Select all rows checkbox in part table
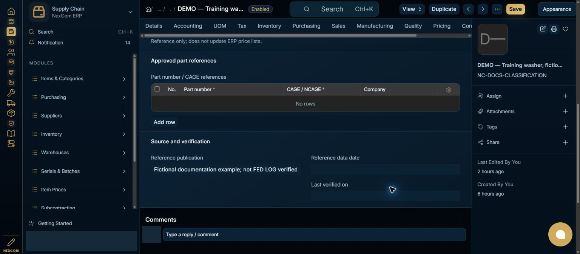This screenshot has width=580, height=254. click(x=157, y=89)
